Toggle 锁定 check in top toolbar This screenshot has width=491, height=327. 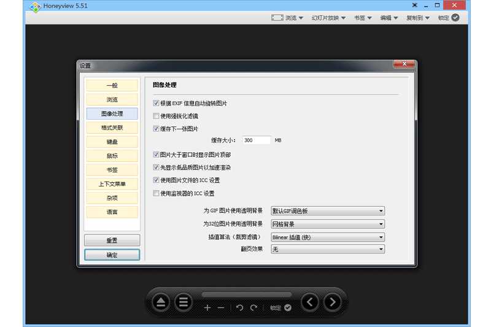point(455,18)
